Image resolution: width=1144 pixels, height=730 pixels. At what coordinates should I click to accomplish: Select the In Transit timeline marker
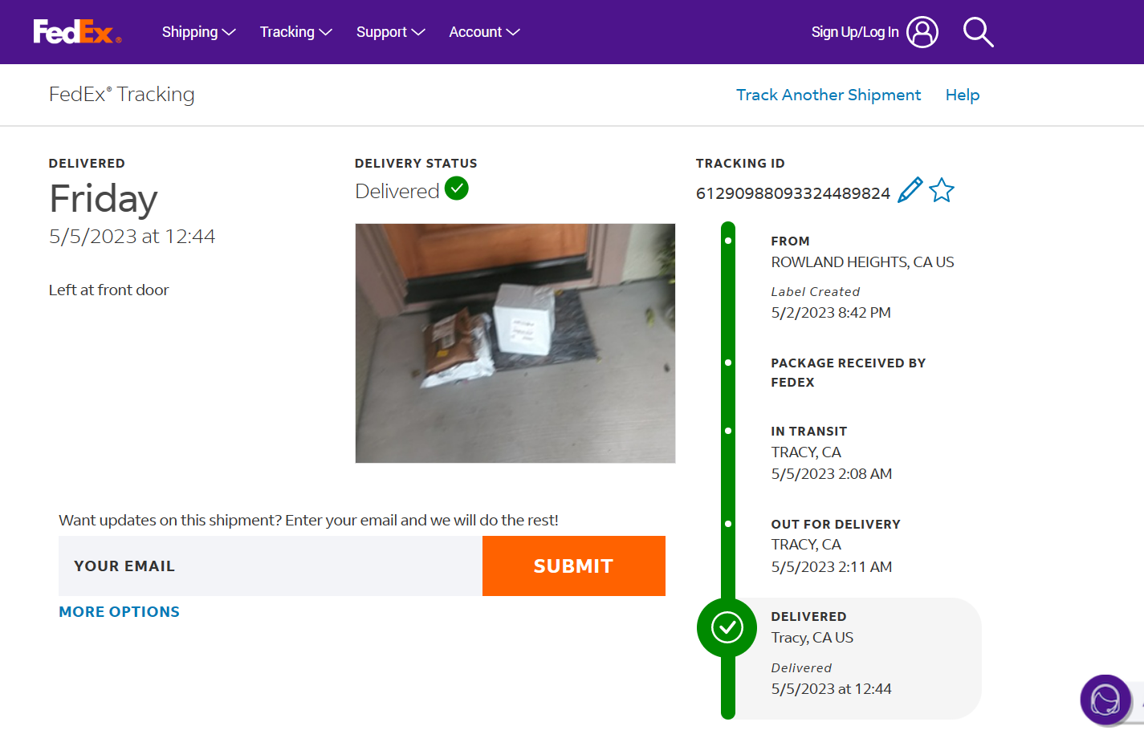point(728,431)
